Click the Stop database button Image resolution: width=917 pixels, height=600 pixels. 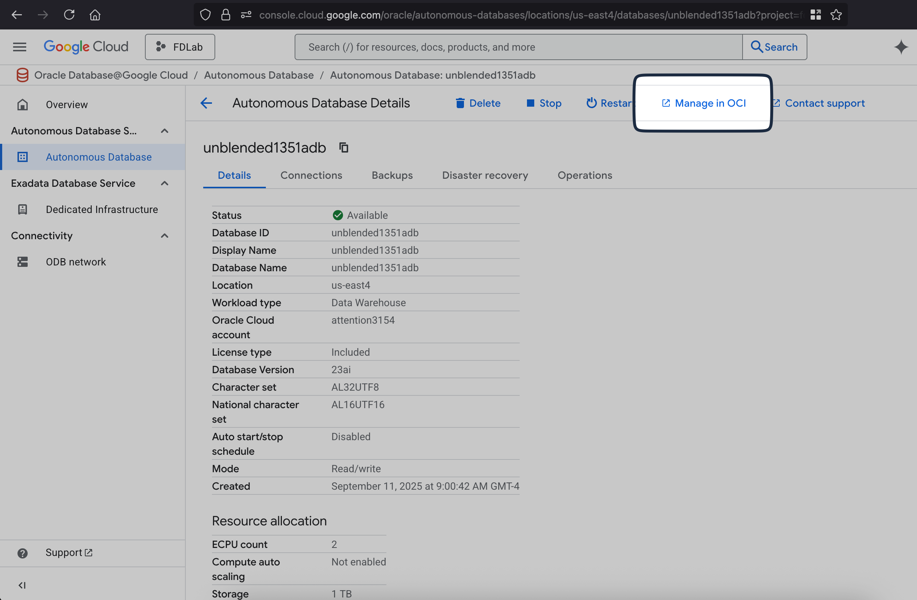[x=544, y=103]
